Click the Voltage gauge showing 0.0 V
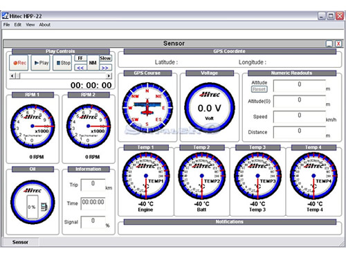The image size is (346, 258). coord(210,108)
